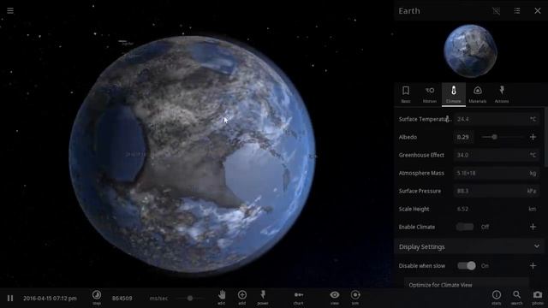
Task: Click the Scale Height value 6.52
Action: point(462,209)
